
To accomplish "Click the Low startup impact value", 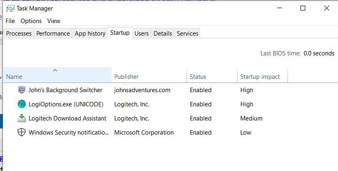I will (x=246, y=132).
